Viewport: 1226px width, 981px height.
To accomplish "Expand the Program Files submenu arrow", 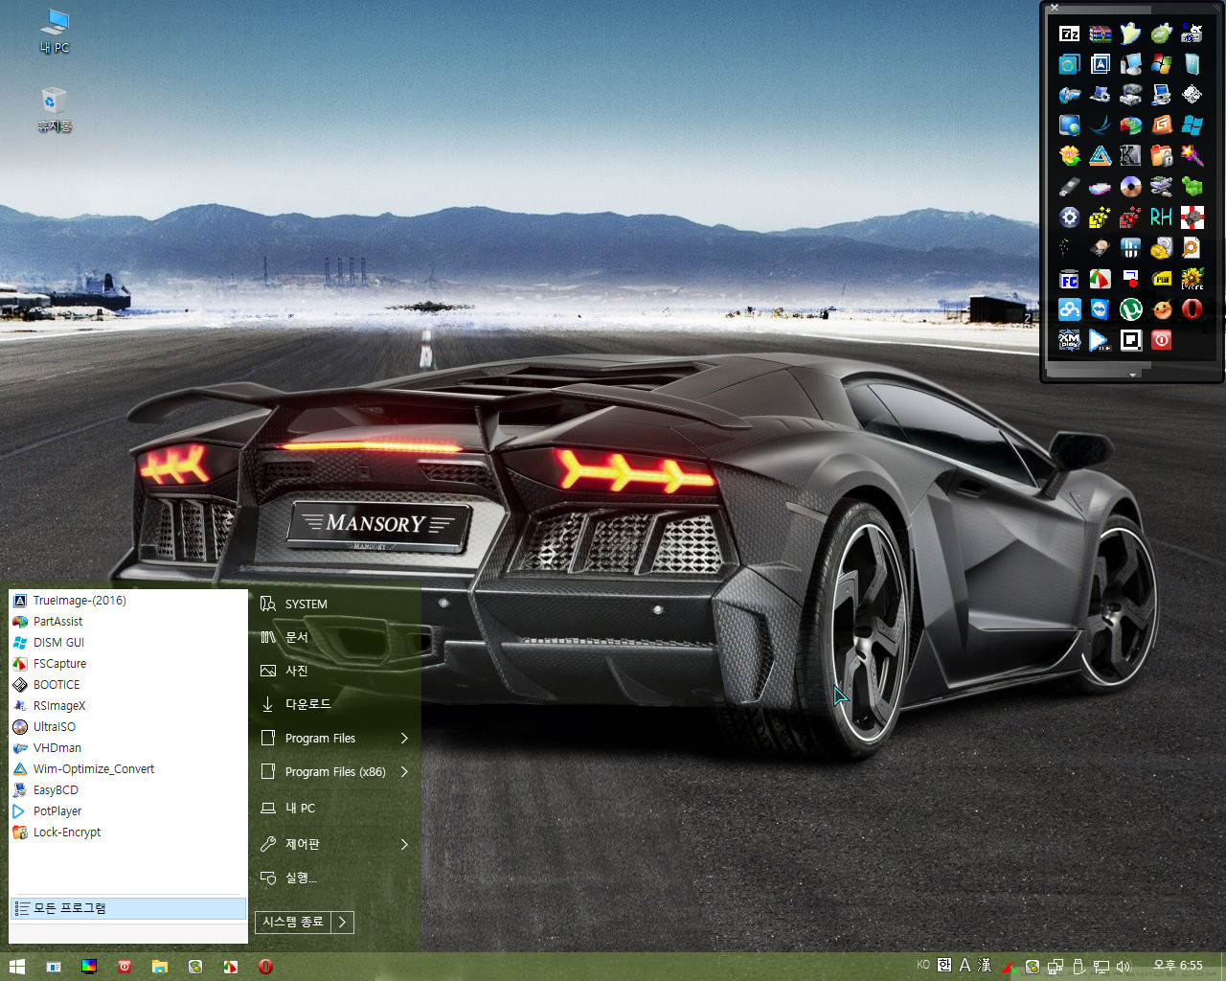I will coord(404,739).
